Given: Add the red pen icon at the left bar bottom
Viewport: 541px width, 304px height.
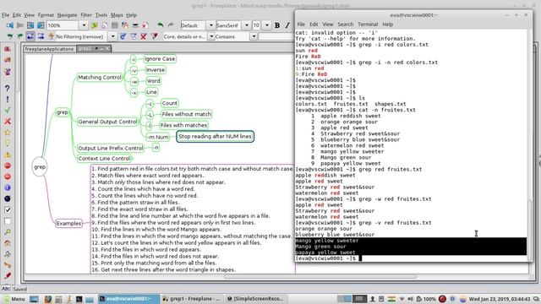Looking at the screenshot, I should point(8,276).
